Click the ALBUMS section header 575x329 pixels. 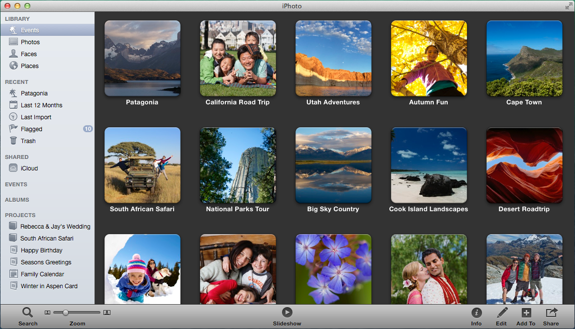pos(17,200)
